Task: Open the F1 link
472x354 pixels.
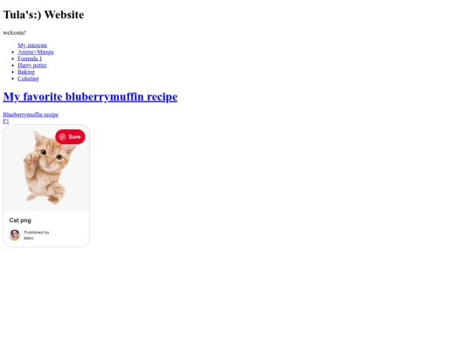Action: (x=6, y=121)
